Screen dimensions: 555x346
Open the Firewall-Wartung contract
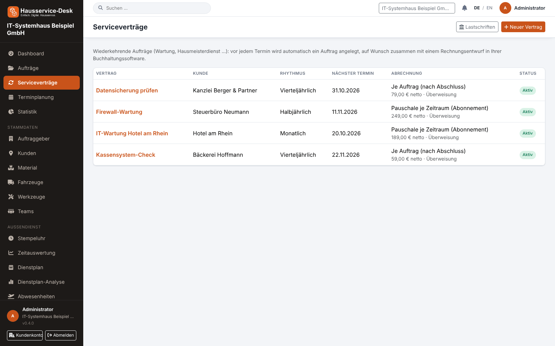point(119,112)
